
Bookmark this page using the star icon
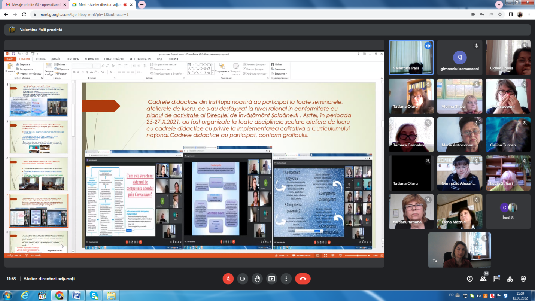(x=500, y=15)
